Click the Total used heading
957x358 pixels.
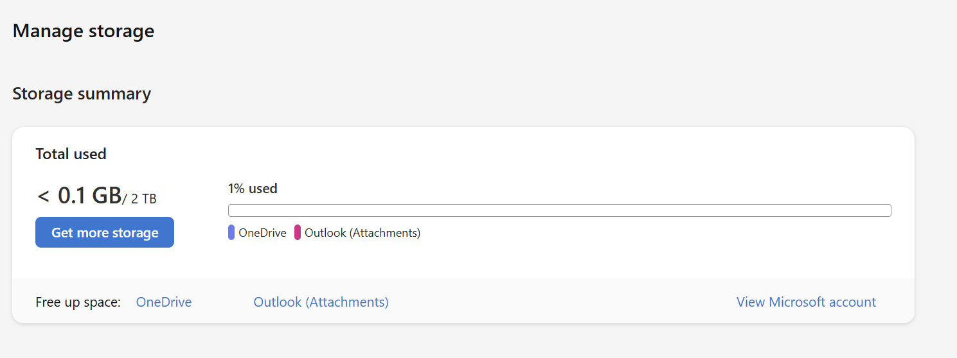pos(71,154)
